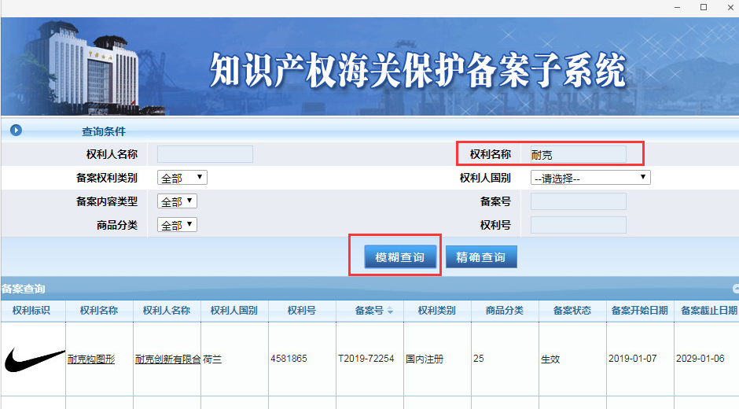Sort by 备案开始日期 column header
This screenshot has height=409, width=739.
[x=639, y=311]
